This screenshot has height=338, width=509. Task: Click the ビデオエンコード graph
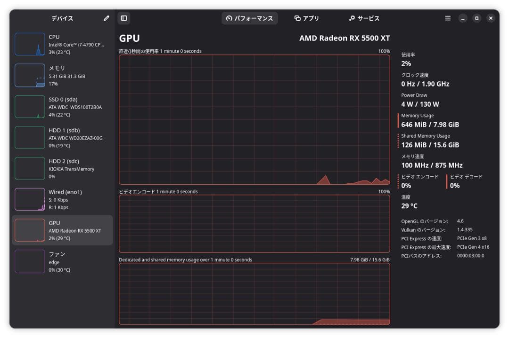(x=254, y=224)
